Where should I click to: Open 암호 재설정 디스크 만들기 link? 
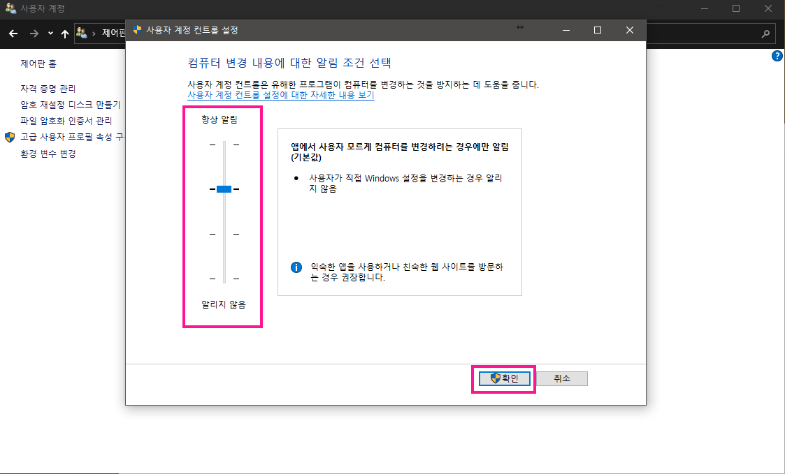71,105
